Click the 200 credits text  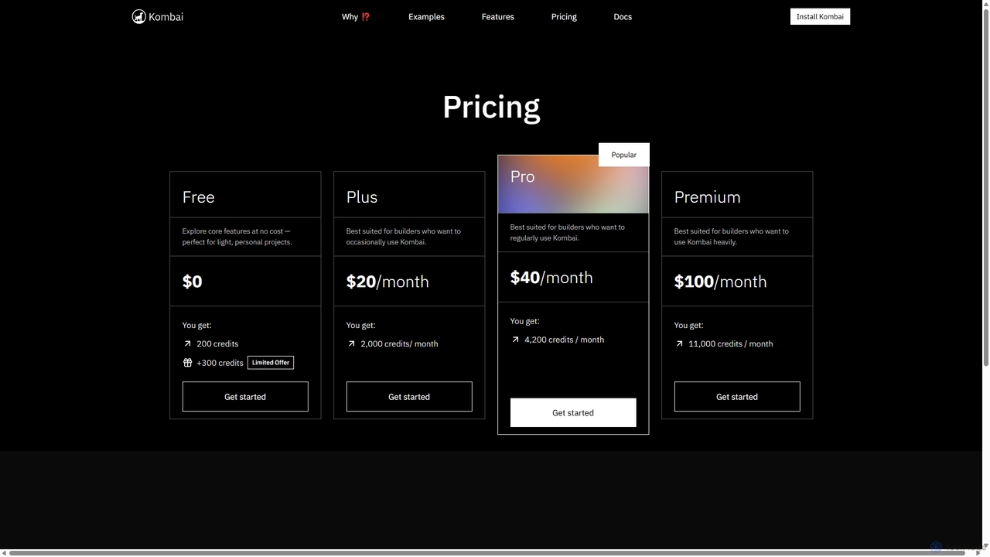pyautogui.click(x=217, y=343)
